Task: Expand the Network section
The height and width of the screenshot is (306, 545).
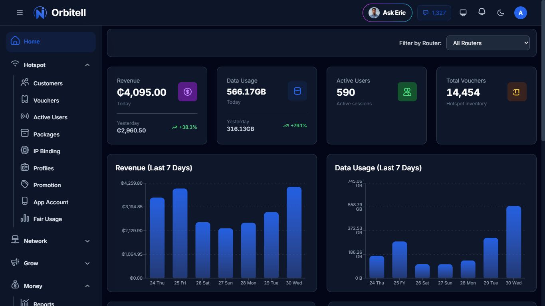Action: coord(51,241)
